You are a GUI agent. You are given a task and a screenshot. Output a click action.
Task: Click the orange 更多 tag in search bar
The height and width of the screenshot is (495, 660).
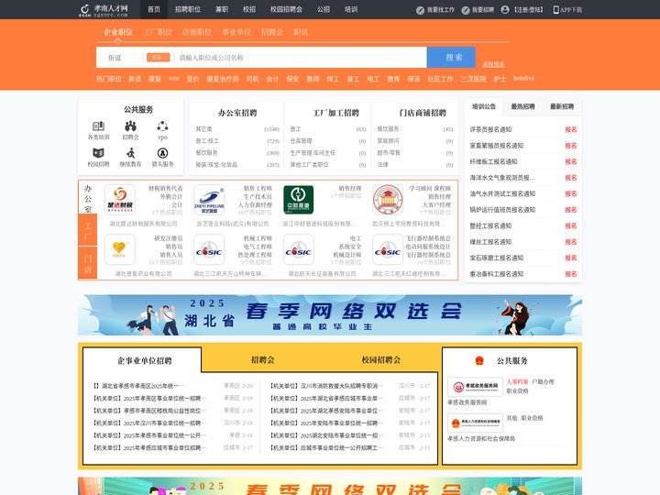point(158,57)
